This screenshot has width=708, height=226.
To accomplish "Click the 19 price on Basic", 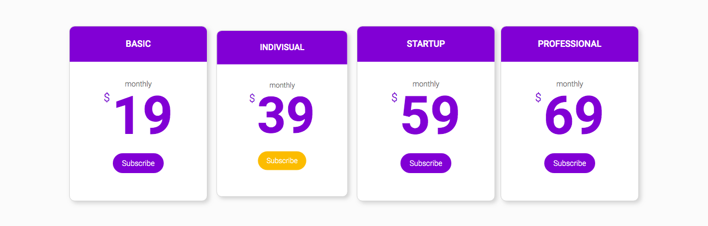I will click(143, 116).
